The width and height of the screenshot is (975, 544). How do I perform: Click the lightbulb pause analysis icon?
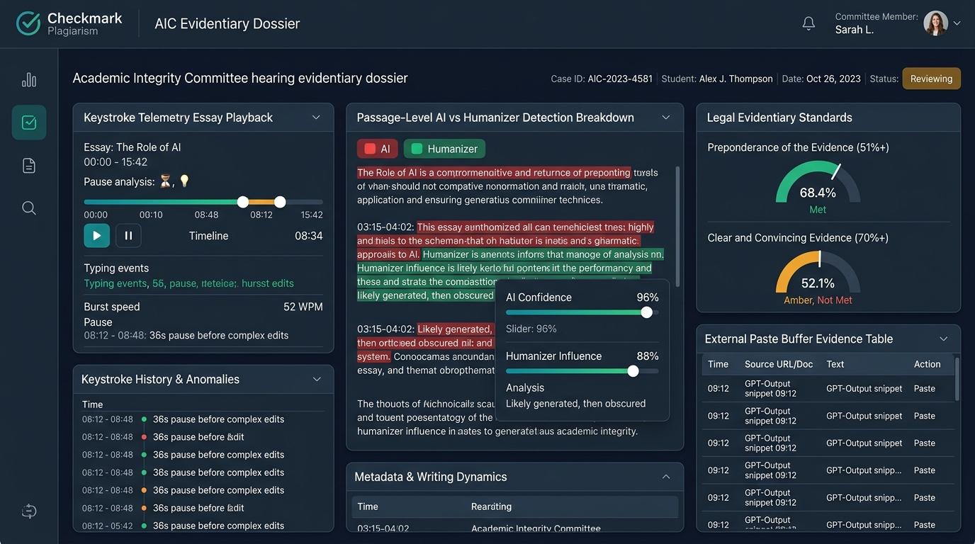point(184,181)
